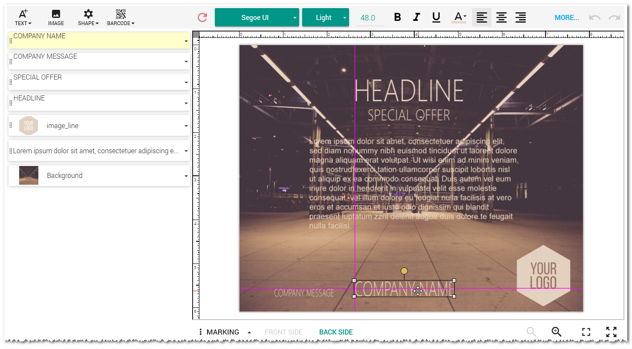Expand the MARKING arrow
This screenshot has width=632, height=349.
(249, 332)
